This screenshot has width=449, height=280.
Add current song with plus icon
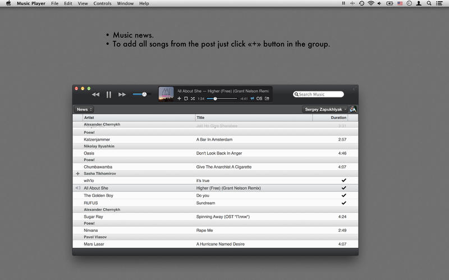[179, 99]
